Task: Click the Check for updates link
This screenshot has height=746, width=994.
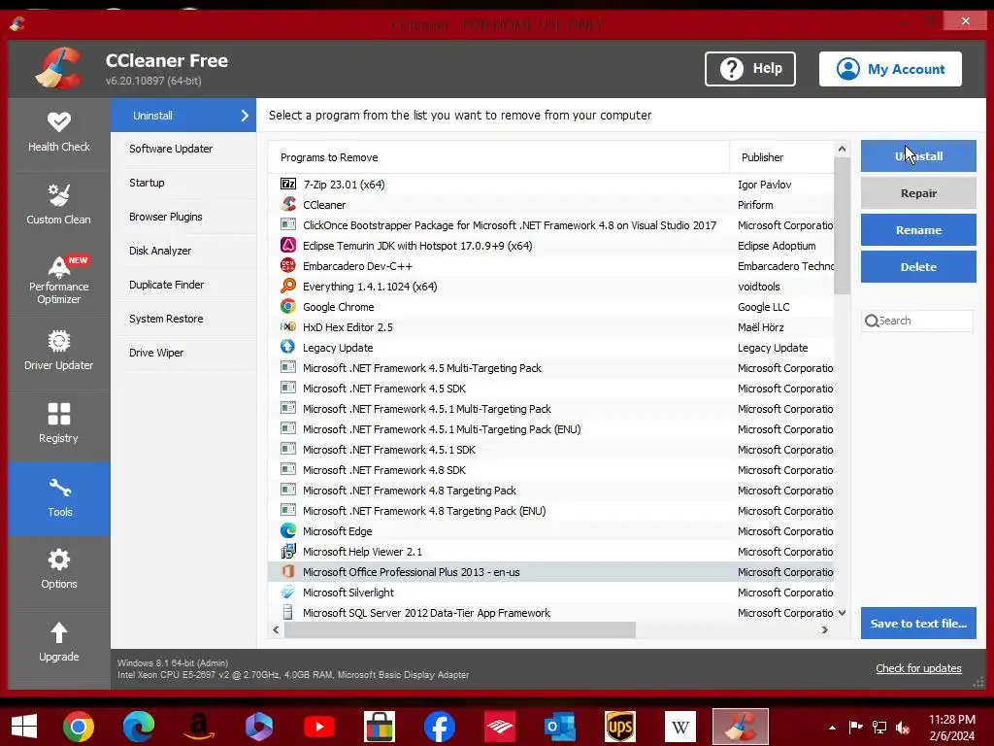Action: [x=918, y=668]
